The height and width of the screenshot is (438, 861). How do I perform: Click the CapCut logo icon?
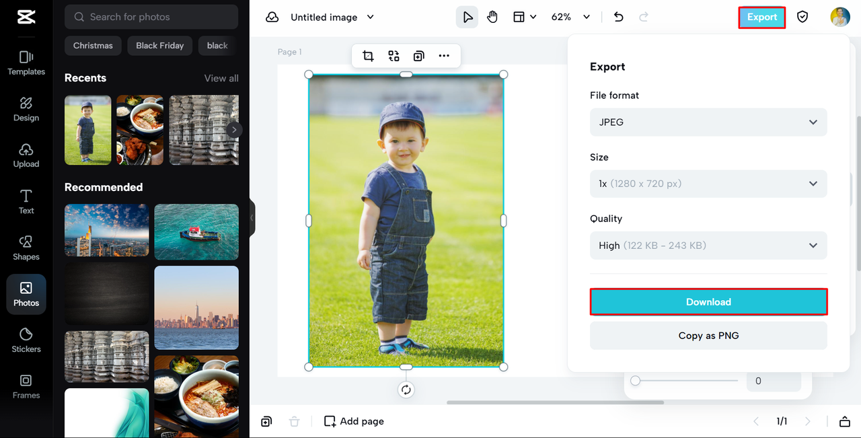coord(26,17)
